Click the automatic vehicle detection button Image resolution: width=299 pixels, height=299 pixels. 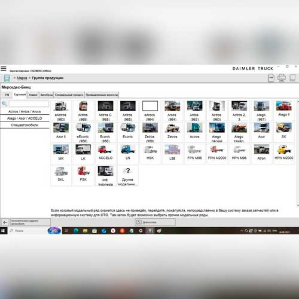point(30,222)
